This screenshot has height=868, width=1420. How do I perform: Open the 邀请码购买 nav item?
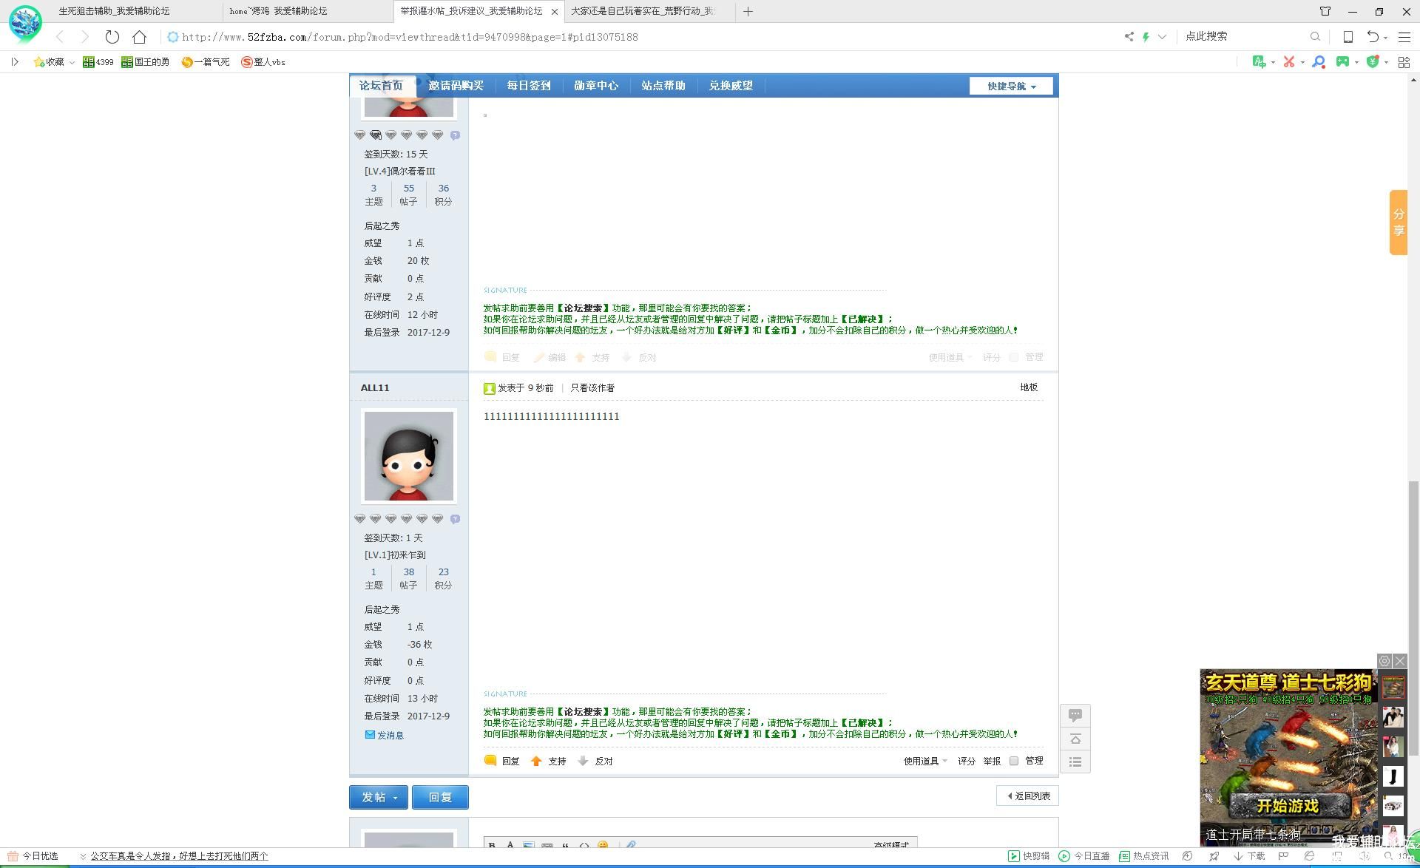(456, 86)
